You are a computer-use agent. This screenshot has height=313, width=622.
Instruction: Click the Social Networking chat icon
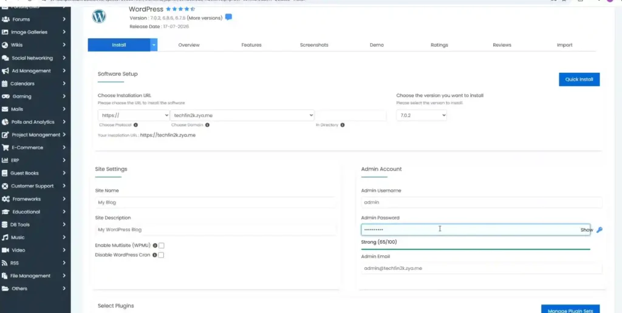click(x=5, y=58)
